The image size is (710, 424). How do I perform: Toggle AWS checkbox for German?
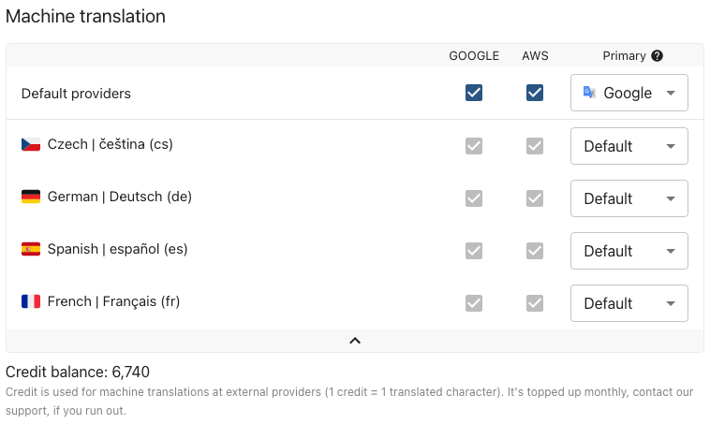click(535, 198)
